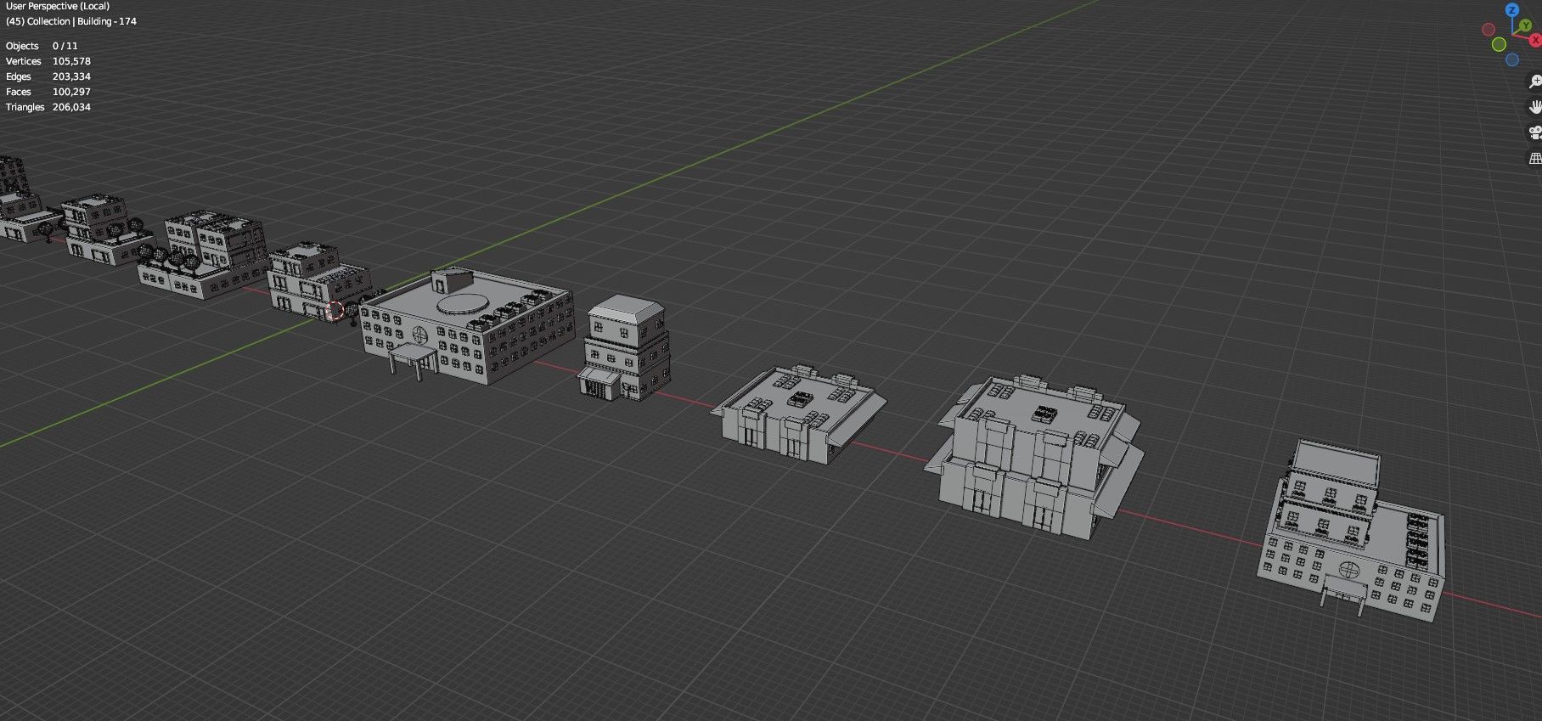This screenshot has width=1542, height=721.
Task: Click the Edges '203,334' statistic
Action: coord(71,76)
